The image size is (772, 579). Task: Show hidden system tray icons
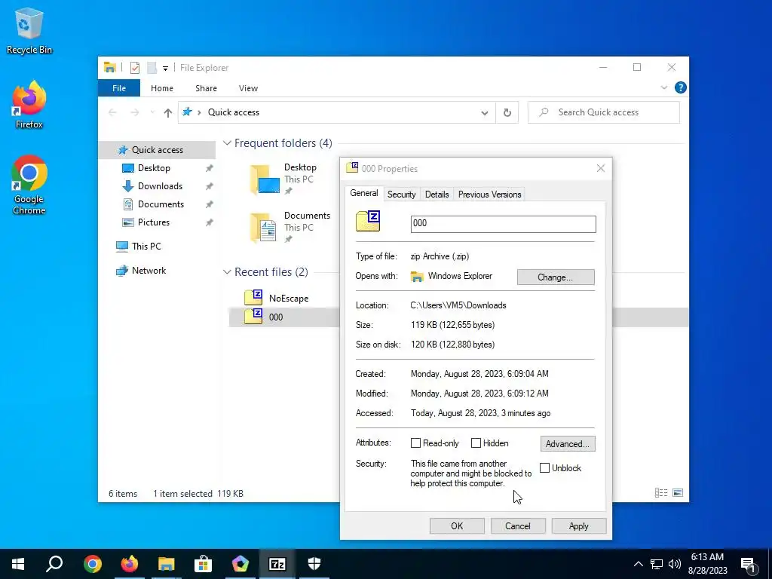pos(638,564)
